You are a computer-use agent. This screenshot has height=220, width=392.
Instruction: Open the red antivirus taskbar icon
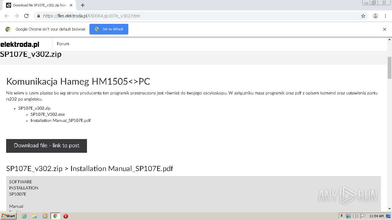click(x=66, y=216)
